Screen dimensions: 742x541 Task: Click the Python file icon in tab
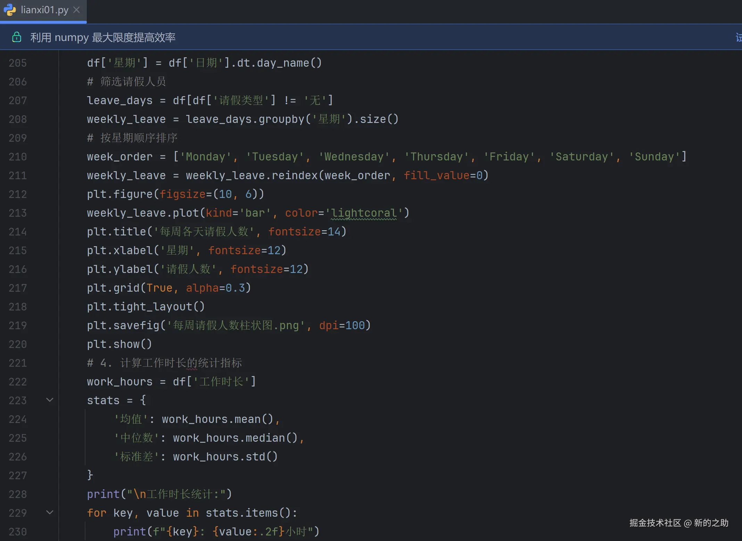[x=10, y=10]
